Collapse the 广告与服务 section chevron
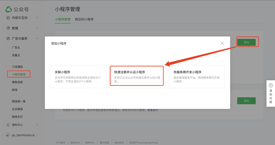 (x=37, y=39)
